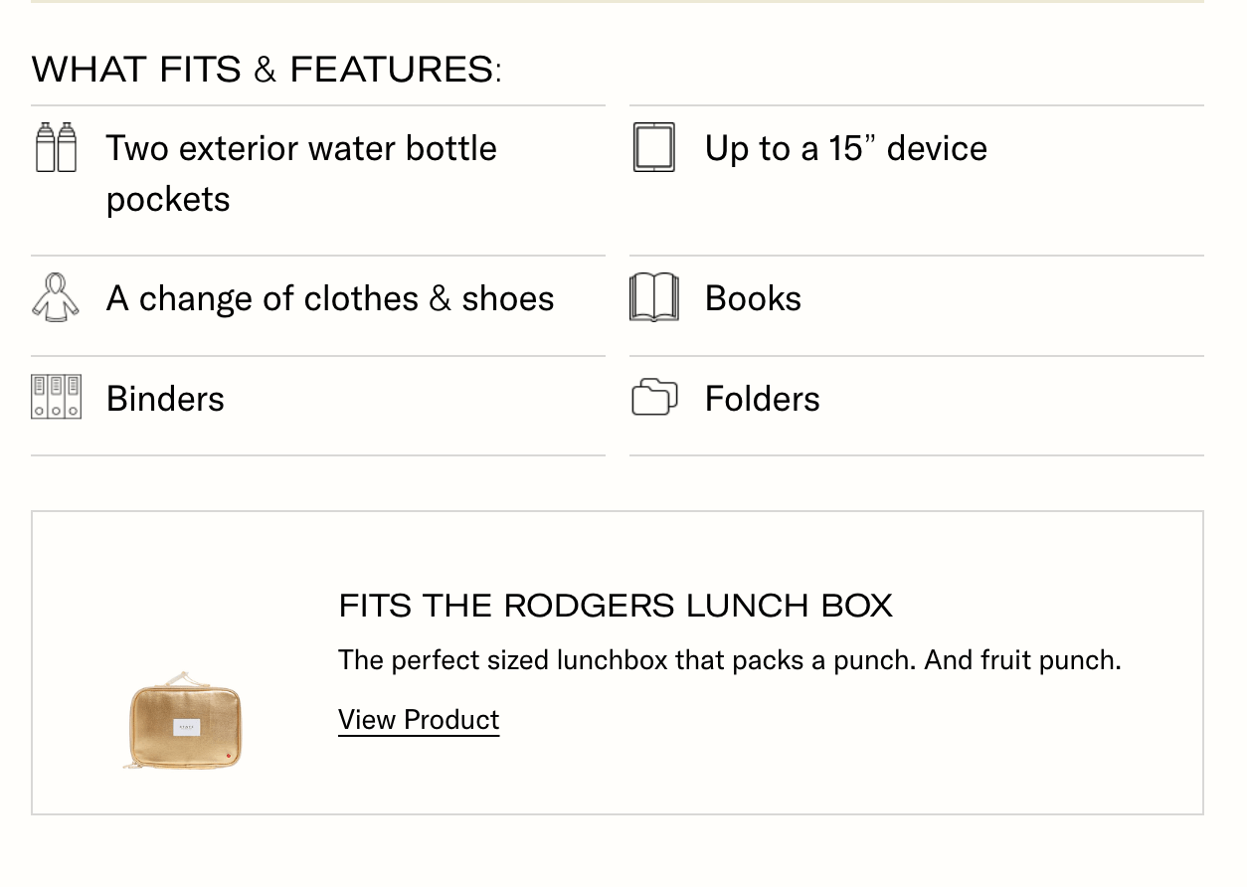Open the View Product link
This screenshot has width=1247, height=887.
[419, 720]
